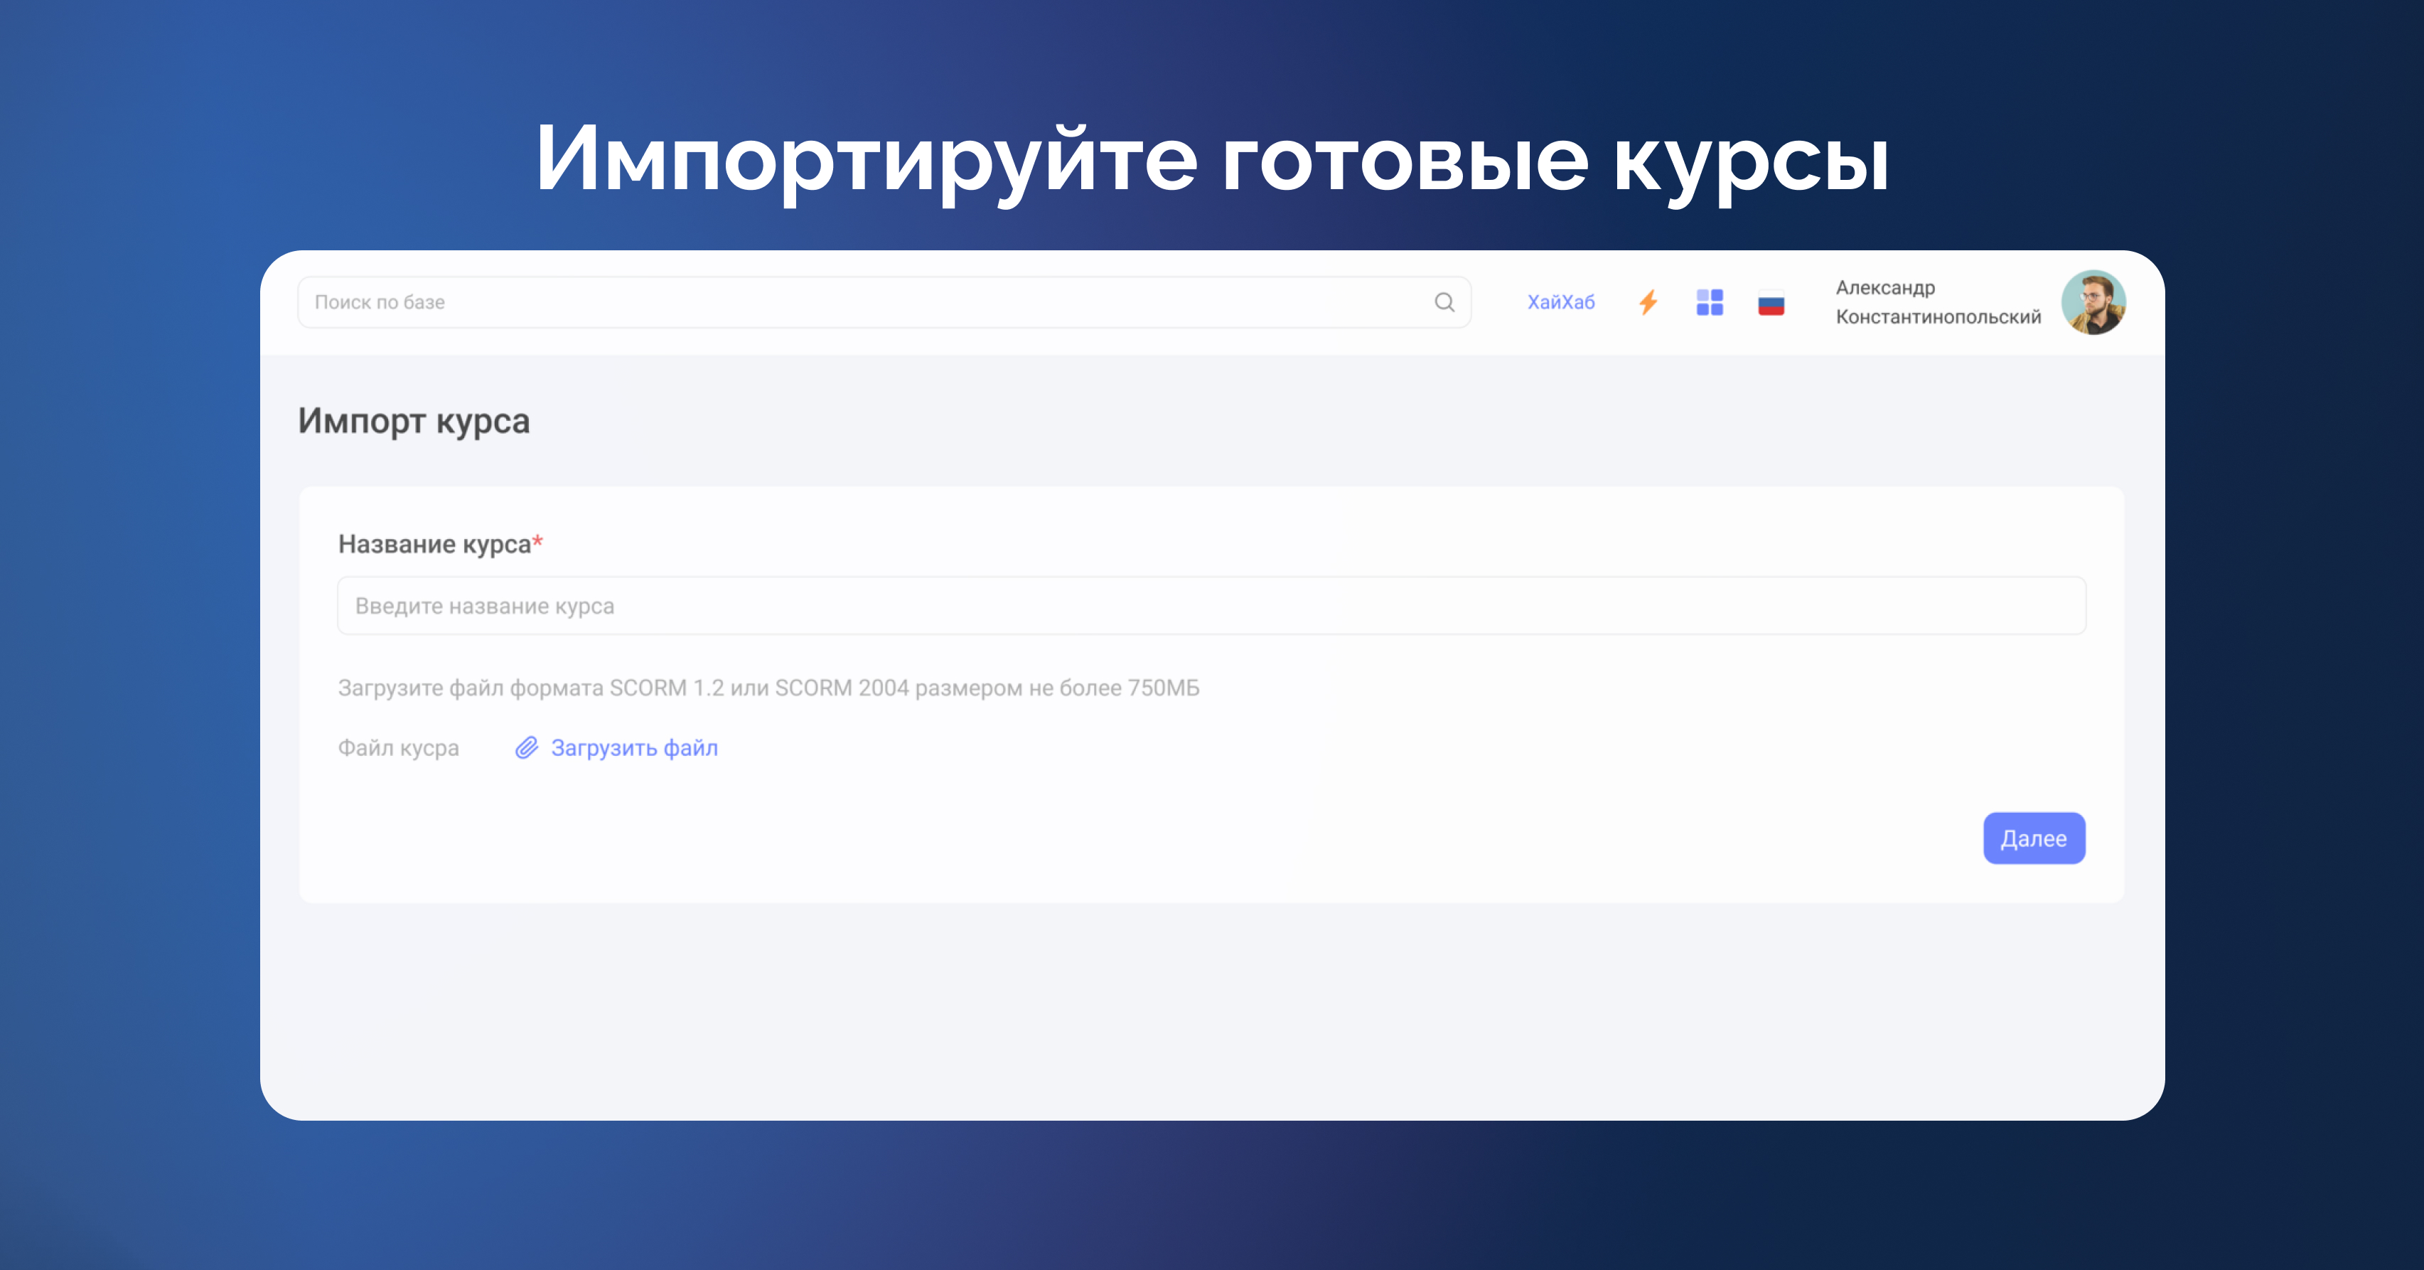Open the ХайХаб link

click(1560, 302)
